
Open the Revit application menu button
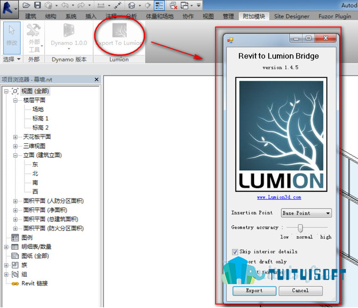pyautogui.click(x=9, y=9)
